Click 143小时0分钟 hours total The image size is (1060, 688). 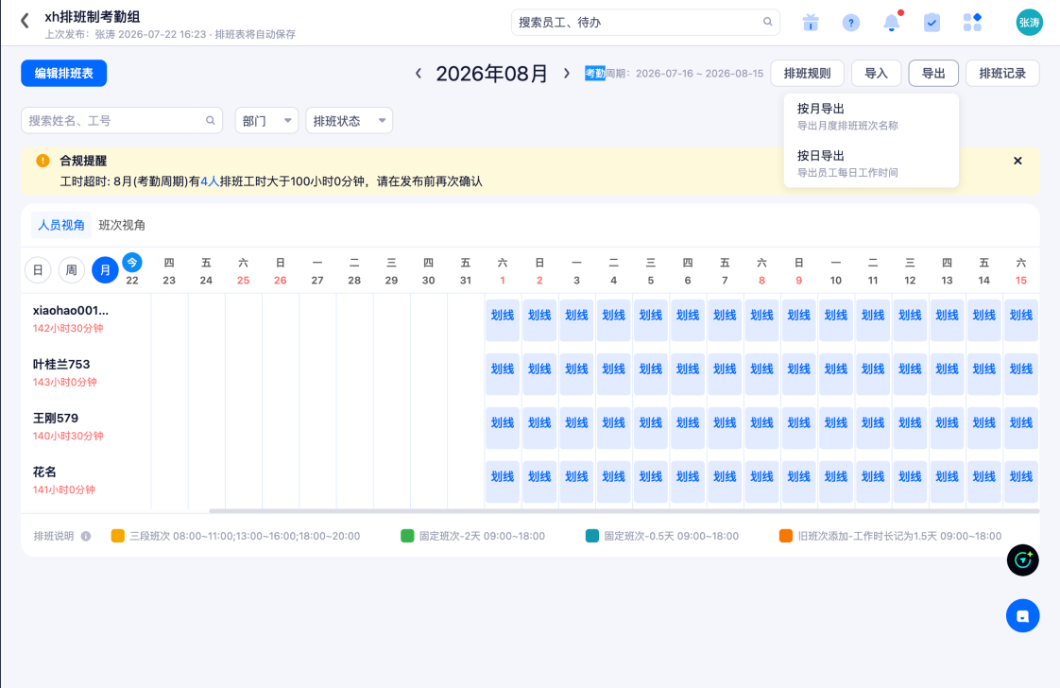(65, 382)
